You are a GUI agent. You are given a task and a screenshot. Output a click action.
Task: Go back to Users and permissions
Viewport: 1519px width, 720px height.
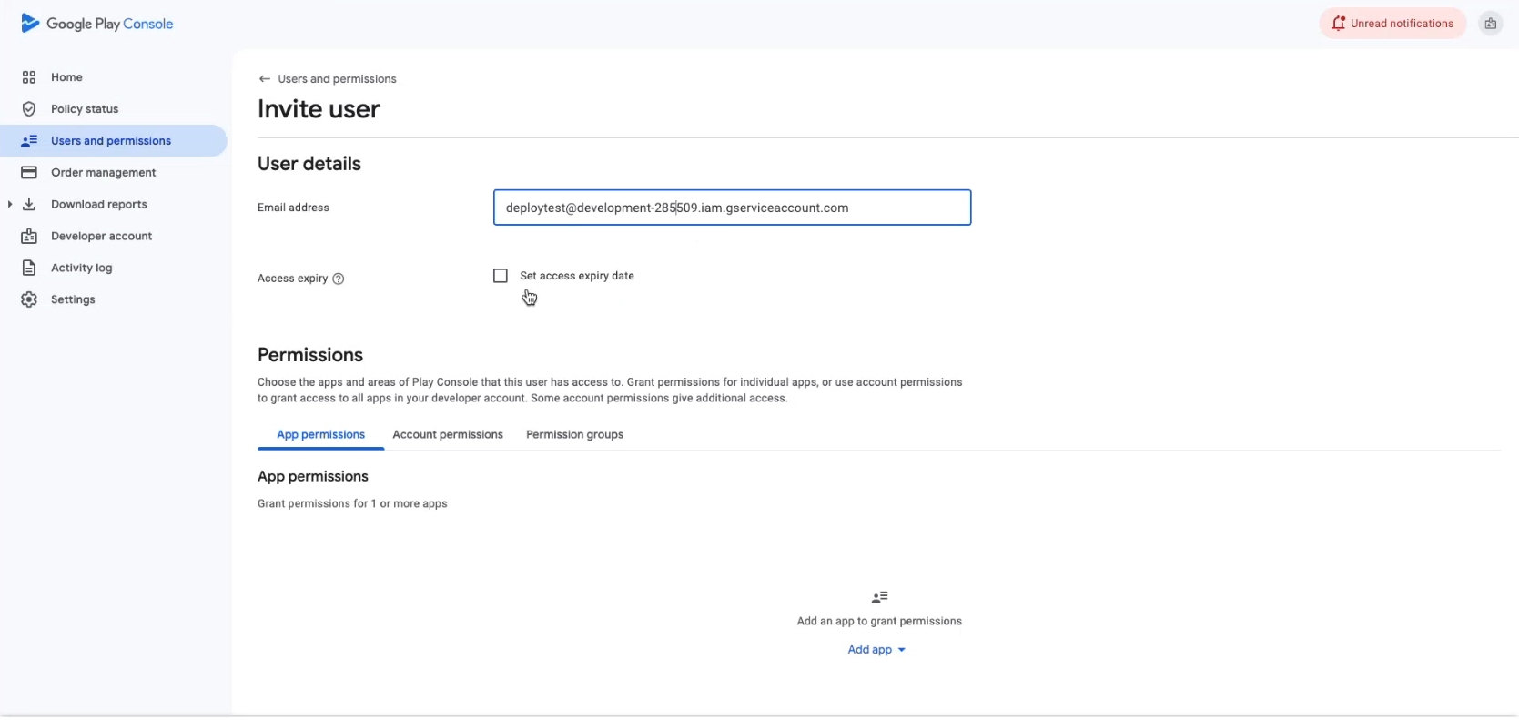pos(265,79)
